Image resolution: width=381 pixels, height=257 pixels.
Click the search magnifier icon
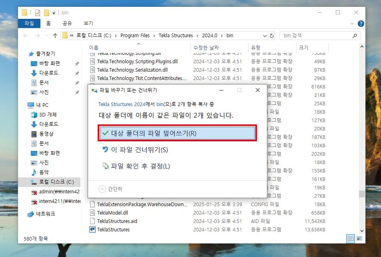click(355, 36)
